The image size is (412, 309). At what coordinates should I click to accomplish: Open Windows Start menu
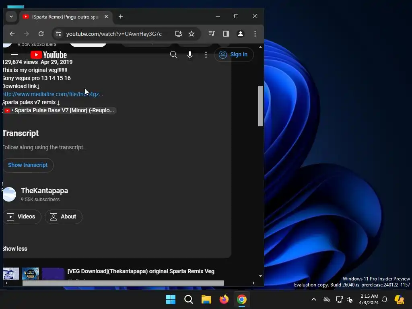pos(171,299)
